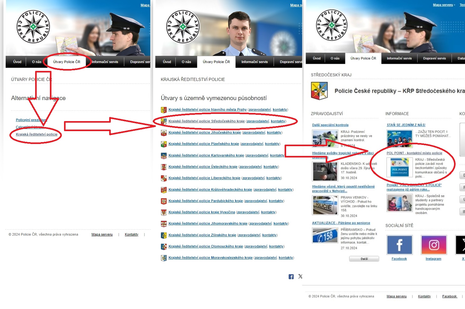Viewport: 465px width, 309px height.
Task: Select Úvod tab in the left page
Action: [x=17, y=62]
